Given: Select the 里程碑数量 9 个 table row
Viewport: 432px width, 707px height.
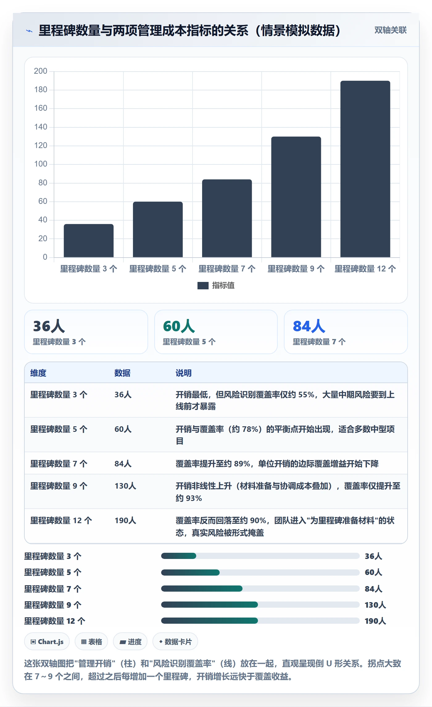Looking at the screenshot, I should coord(216,492).
